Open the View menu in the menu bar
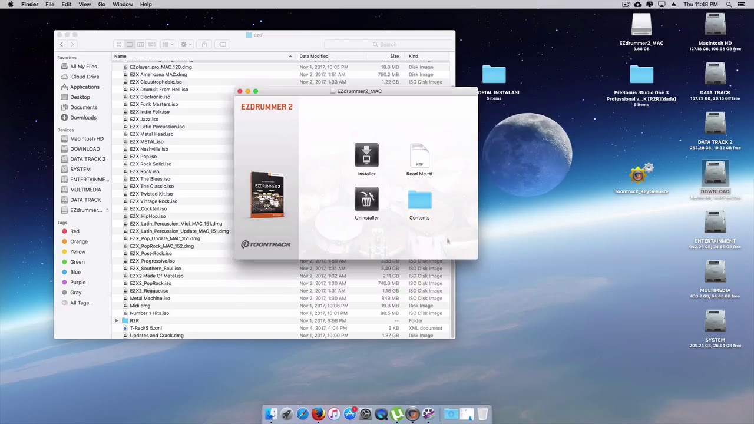 tap(85, 4)
